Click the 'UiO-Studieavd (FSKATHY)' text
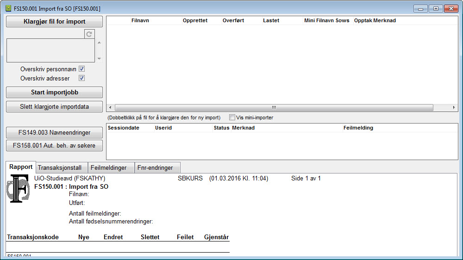This screenshot has height=260, width=463. pos(70,178)
